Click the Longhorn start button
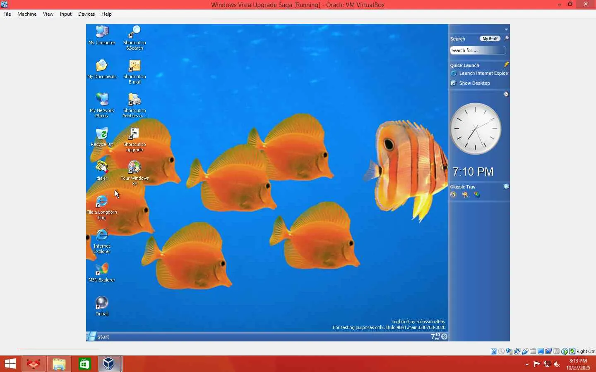The height and width of the screenshot is (372, 596). [99, 336]
